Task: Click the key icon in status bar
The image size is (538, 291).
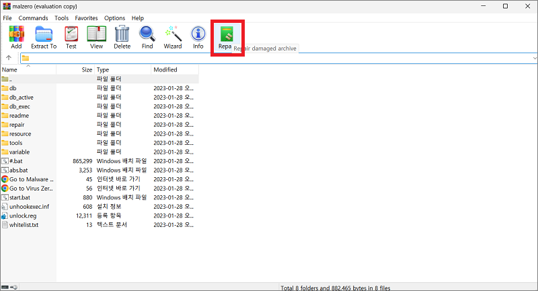Action: pos(13,288)
